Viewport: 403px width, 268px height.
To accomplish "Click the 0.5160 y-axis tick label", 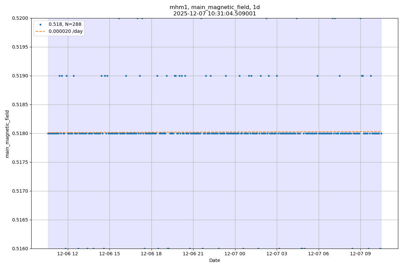I will click(20, 249).
